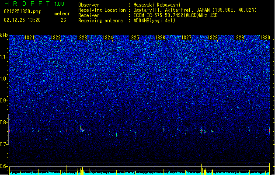The width and height of the screenshot is (275, 175).
Task: Click the 1329 time marker
Action: (x=239, y=38)
